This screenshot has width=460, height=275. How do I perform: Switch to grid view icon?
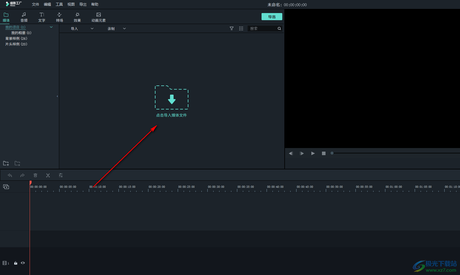point(241,28)
